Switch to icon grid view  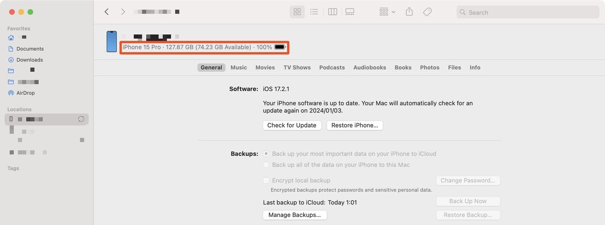(x=297, y=12)
